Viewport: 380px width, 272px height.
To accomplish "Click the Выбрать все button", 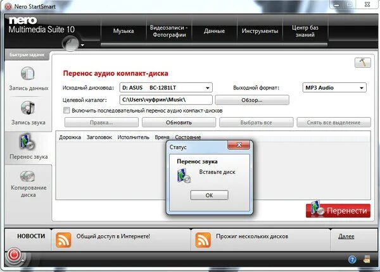I will coord(256,123).
